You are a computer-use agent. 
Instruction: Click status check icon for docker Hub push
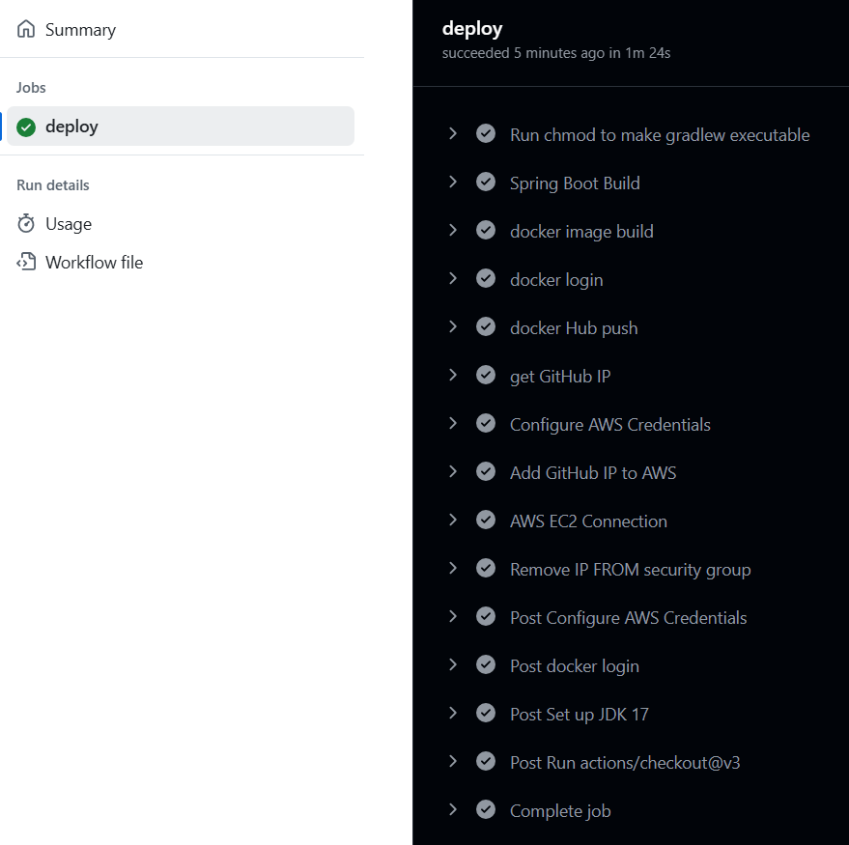point(486,326)
